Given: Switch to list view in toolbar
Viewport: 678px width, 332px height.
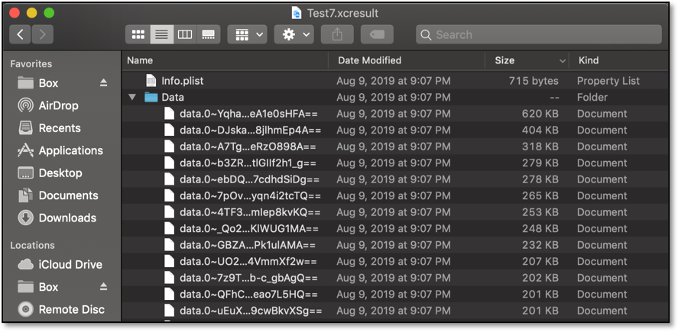Looking at the screenshot, I should point(161,34).
